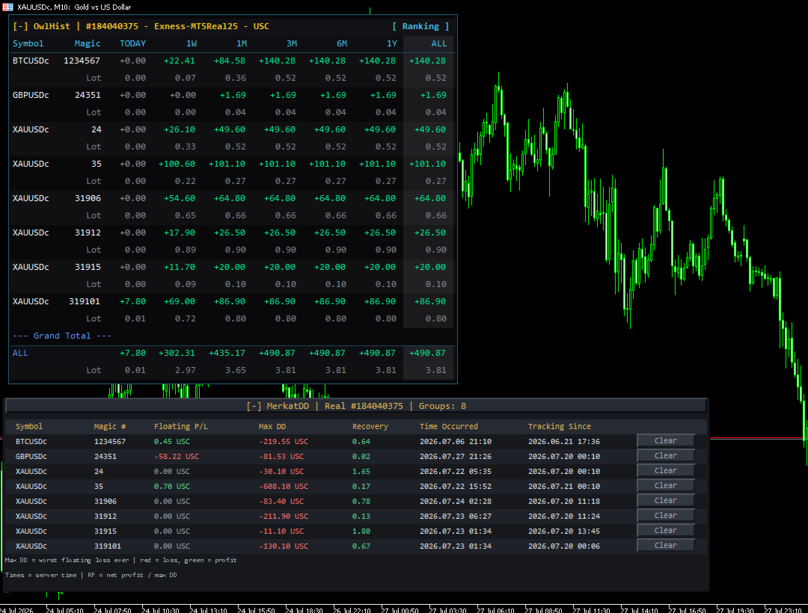Open the Ranking view in OwlHist
The height and width of the screenshot is (613, 808).
tap(420, 26)
